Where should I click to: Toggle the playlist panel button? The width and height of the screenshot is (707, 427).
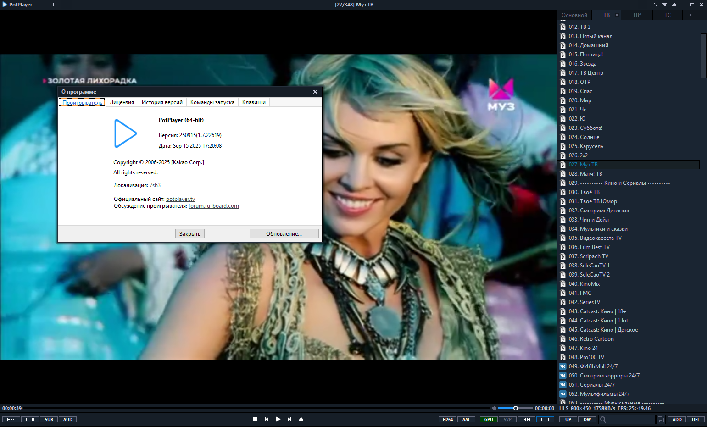click(545, 420)
